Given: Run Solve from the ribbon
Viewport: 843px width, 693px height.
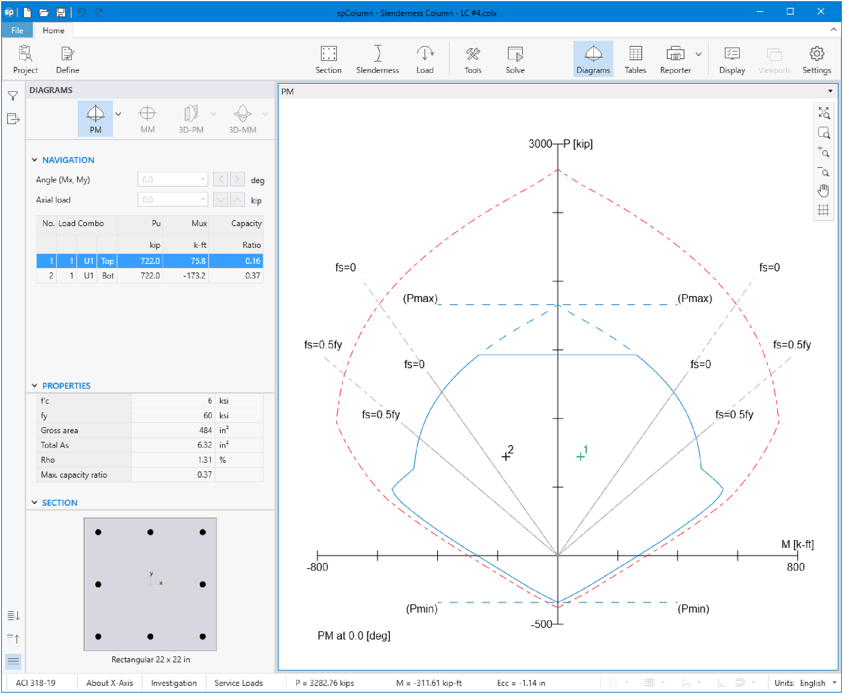Looking at the screenshot, I should click(x=515, y=59).
